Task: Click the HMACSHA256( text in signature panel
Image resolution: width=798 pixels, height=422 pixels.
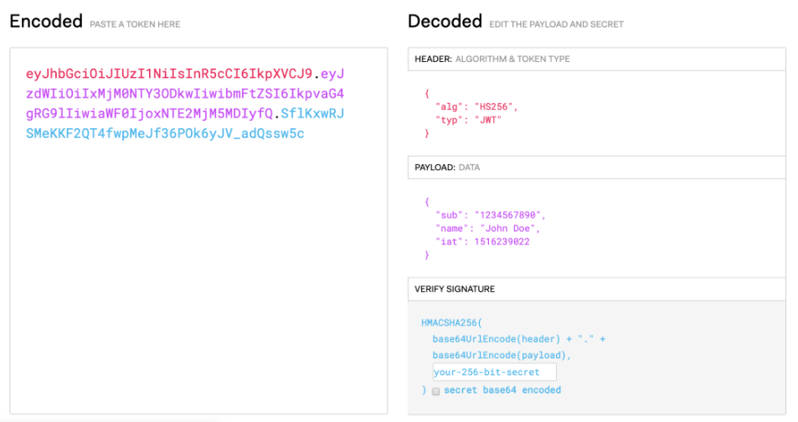Action: tap(451, 322)
